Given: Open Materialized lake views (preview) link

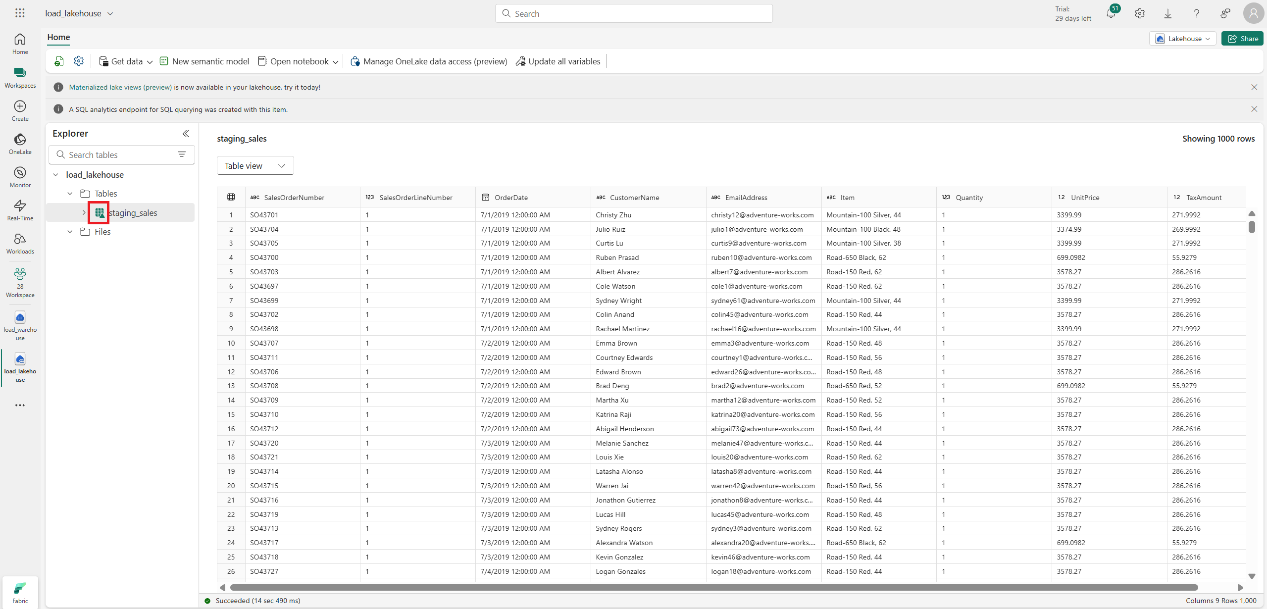Looking at the screenshot, I should [x=120, y=87].
